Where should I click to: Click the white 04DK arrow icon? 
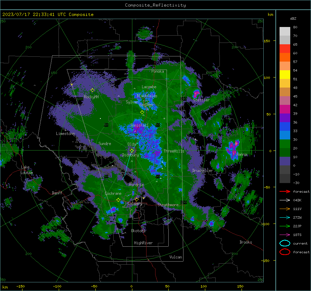[285, 200]
